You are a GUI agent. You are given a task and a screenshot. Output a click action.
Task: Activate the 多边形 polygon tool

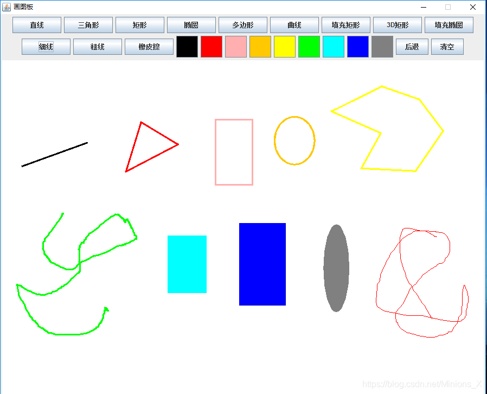tap(243, 25)
